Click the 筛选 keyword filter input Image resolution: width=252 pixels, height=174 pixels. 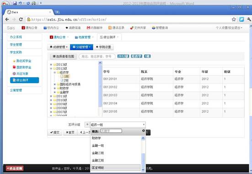(111, 131)
